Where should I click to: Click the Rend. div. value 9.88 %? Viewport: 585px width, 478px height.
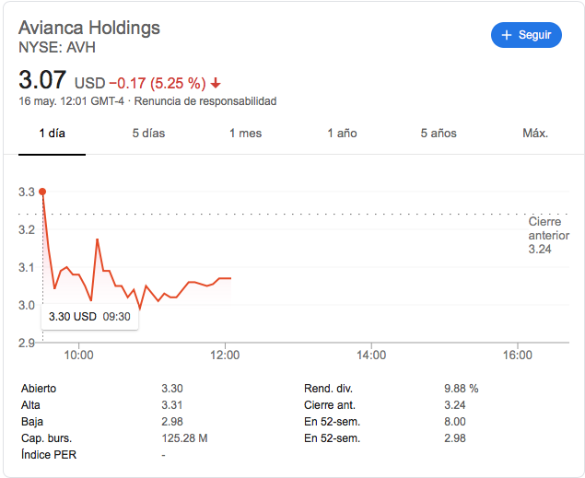462,389
